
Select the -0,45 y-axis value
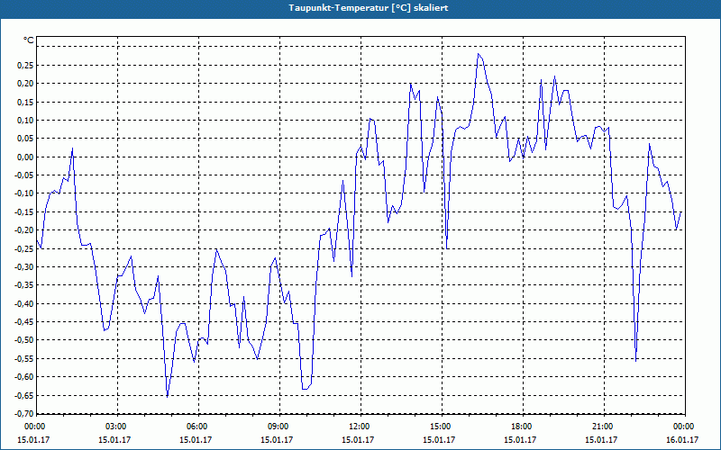click(24, 322)
